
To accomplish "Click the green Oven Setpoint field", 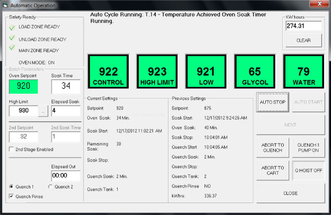I will point(23,87).
